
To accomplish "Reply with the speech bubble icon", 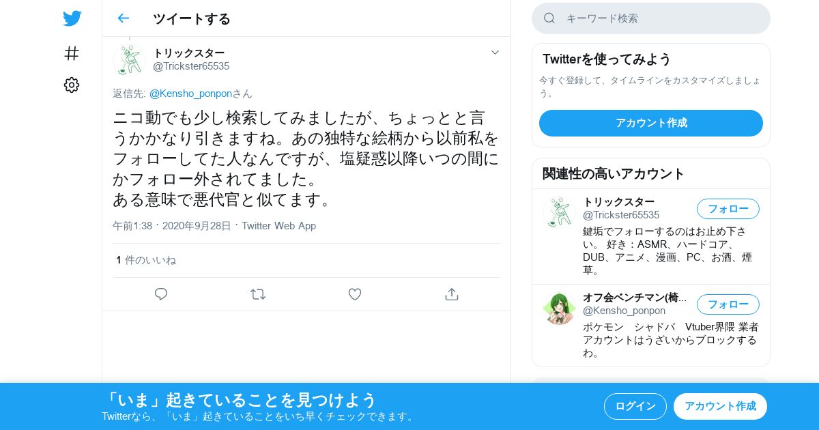I will point(161,294).
